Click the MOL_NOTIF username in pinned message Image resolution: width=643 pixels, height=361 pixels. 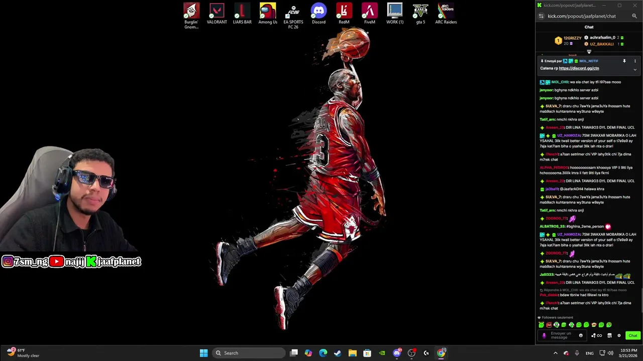point(589,61)
